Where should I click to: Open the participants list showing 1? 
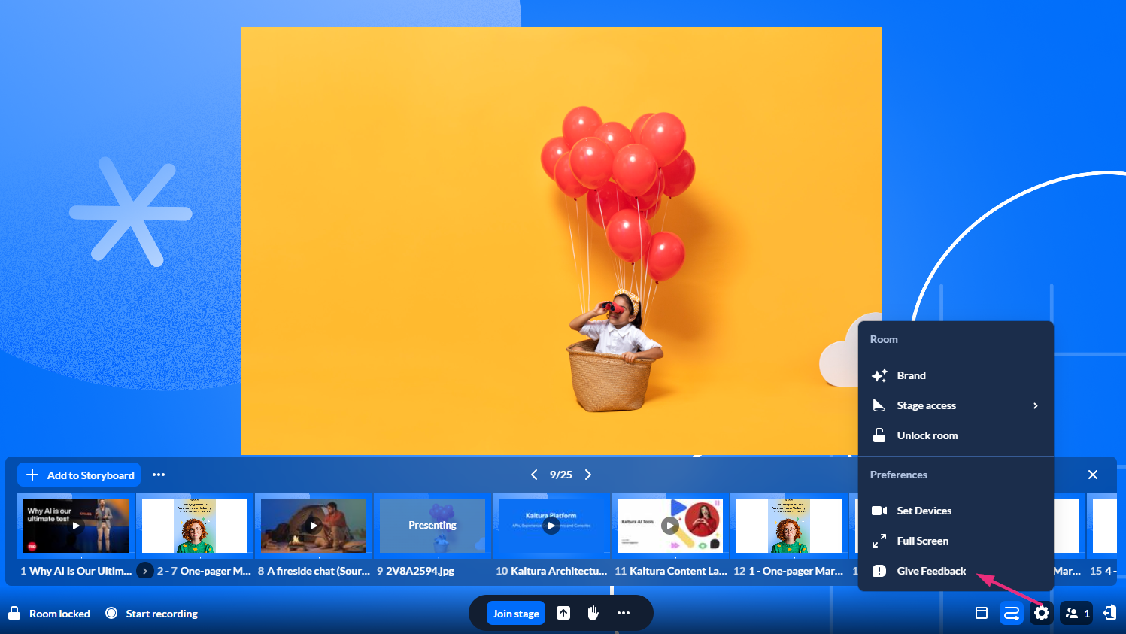1077,614
